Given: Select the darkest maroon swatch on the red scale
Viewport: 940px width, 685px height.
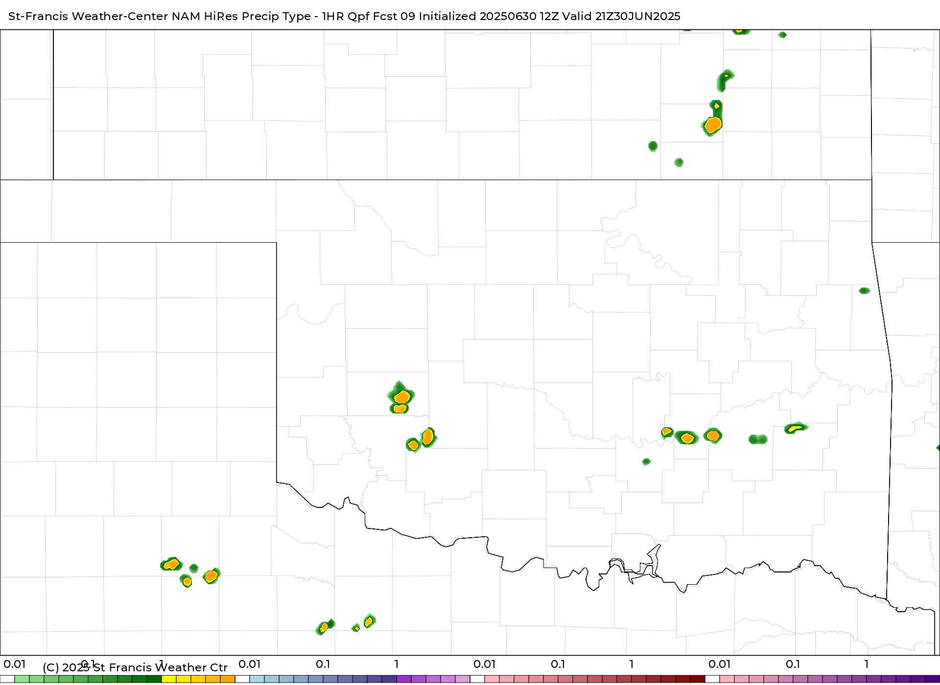Looking at the screenshot, I should [x=698, y=679].
